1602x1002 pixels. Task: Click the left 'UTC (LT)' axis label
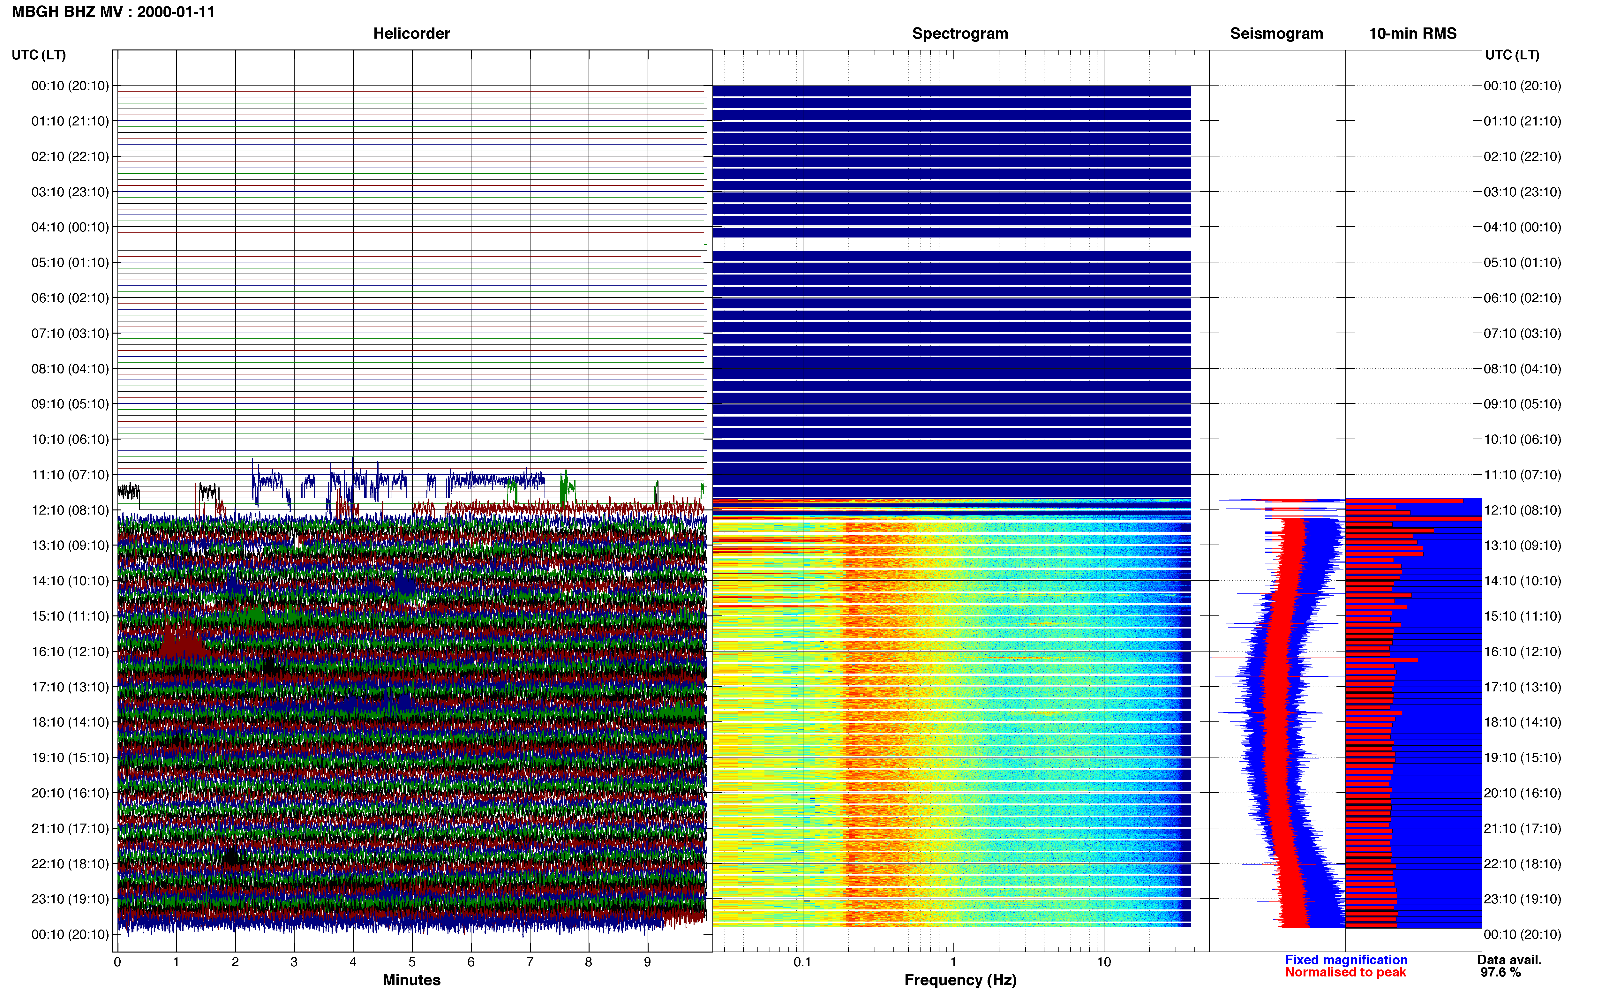coord(39,55)
